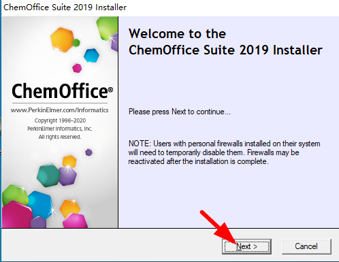
Task: Click the large orange hexagon above the logo
Action: pos(62,39)
